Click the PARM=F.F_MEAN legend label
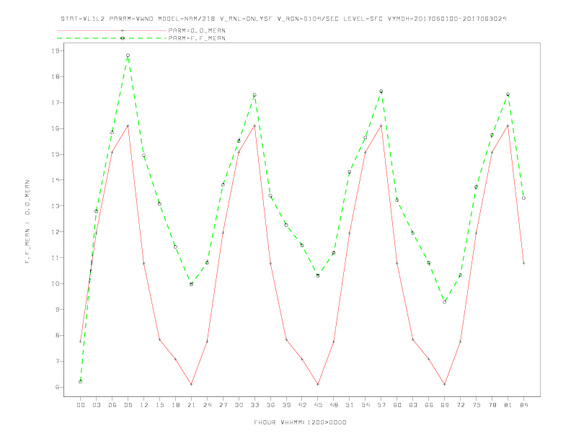571x441 pixels. pos(197,38)
